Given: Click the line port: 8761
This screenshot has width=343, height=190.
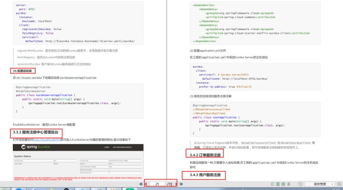Looking at the screenshot, I should (x=27, y=9).
